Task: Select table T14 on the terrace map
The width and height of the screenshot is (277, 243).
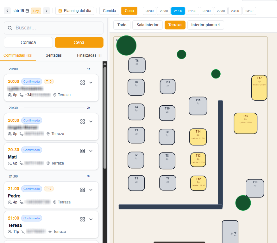Action: tap(198, 137)
